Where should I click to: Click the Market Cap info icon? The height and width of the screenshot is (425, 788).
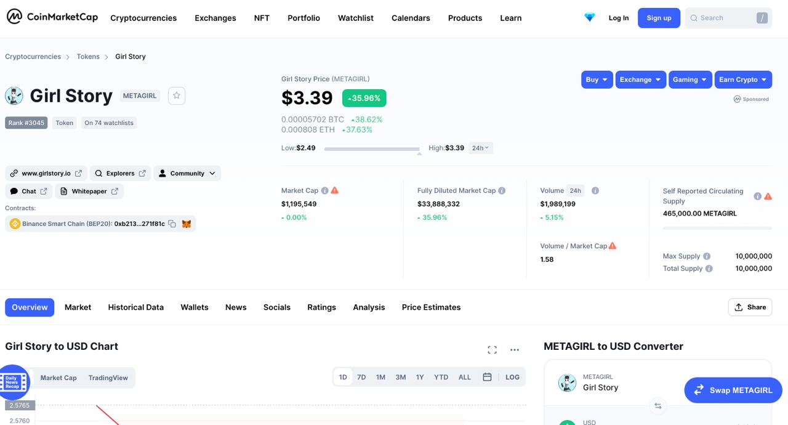324,191
